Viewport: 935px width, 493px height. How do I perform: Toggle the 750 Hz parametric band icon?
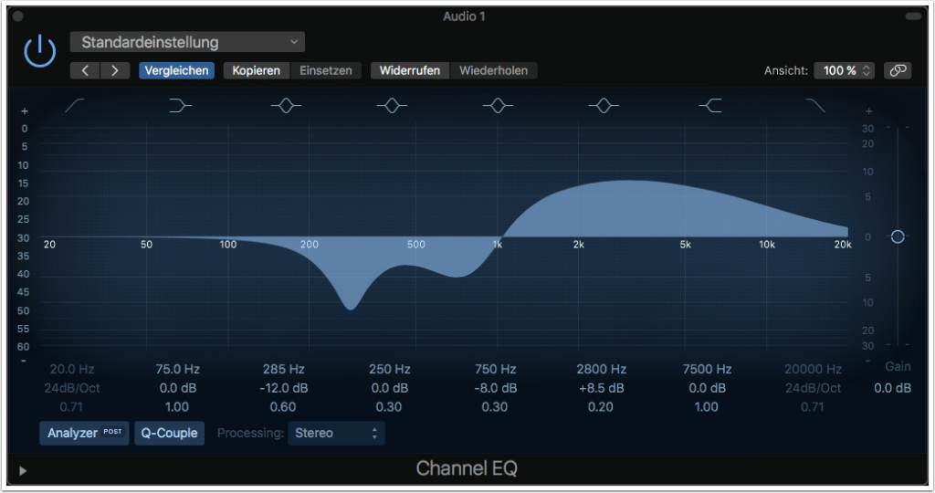[498, 107]
